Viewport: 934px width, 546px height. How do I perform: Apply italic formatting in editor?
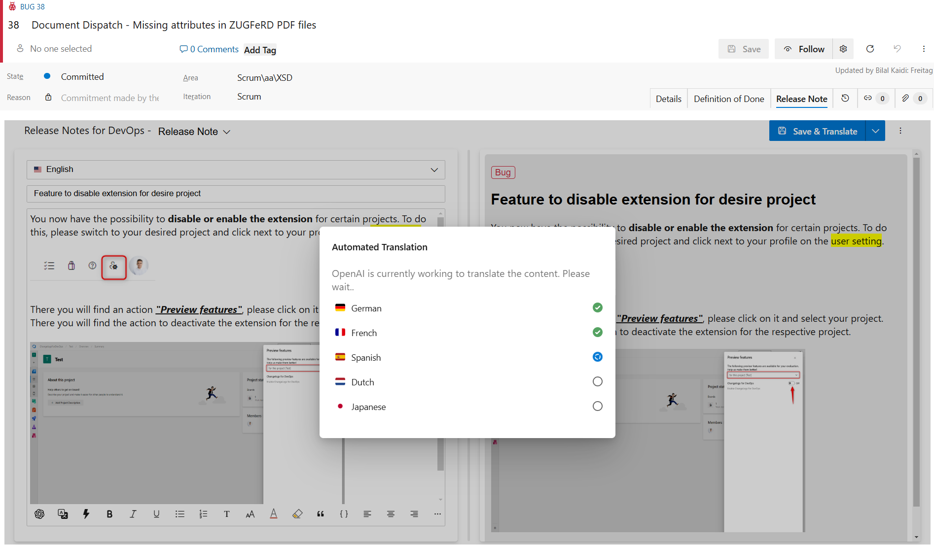point(133,514)
